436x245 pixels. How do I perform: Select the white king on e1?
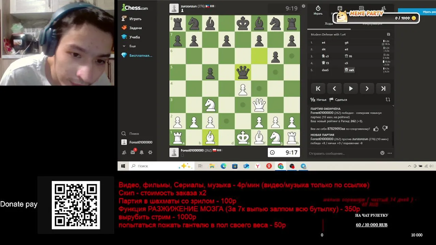pyautogui.click(x=243, y=137)
